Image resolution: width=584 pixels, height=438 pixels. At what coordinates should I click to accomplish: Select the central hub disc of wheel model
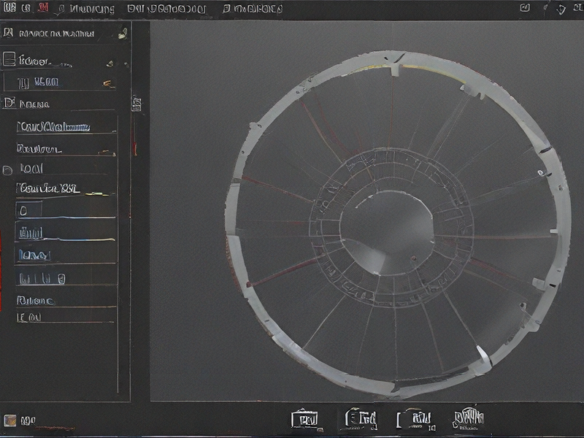(x=388, y=233)
